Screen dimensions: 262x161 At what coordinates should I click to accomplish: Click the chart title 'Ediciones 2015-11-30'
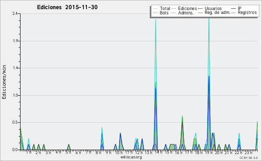tap(67, 7)
